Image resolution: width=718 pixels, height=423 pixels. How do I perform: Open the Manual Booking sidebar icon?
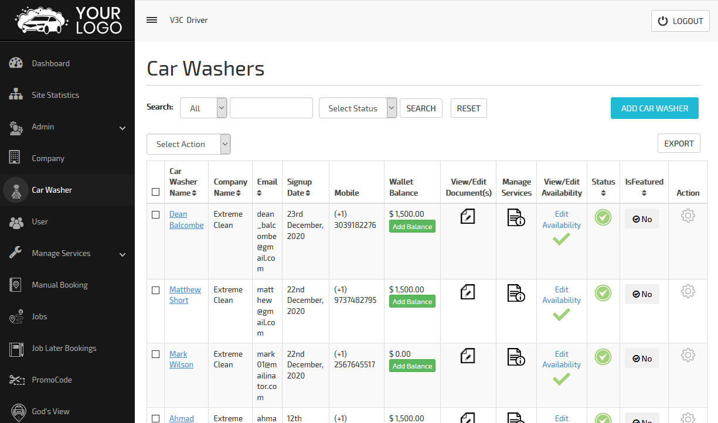18,285
